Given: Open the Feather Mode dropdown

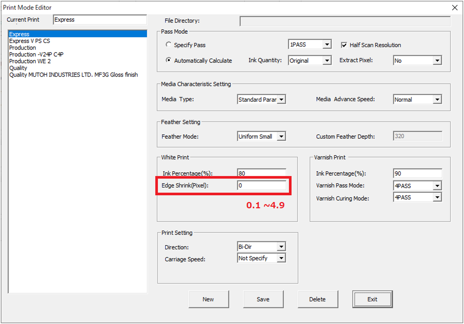Looking at the screenshot, I should click(282, 137).
